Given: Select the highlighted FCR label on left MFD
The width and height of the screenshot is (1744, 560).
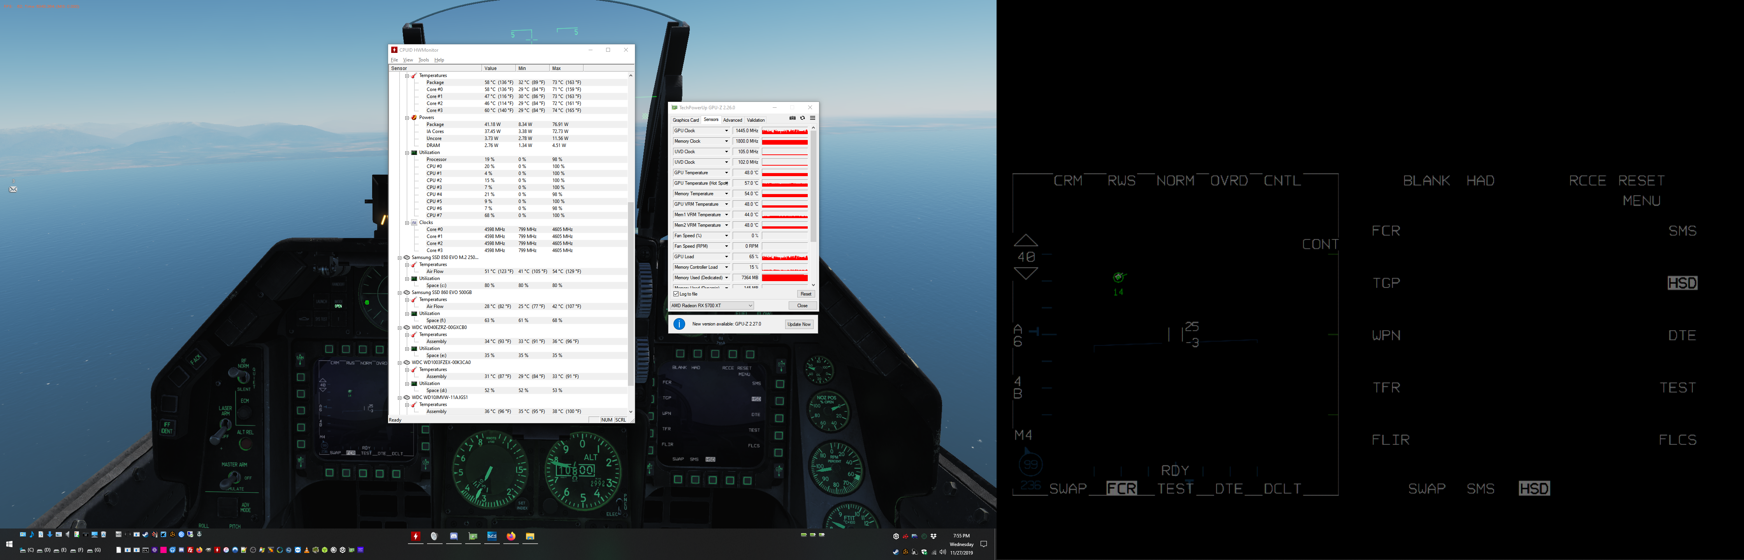Looking at the screenshot, I should (1122, 488).
